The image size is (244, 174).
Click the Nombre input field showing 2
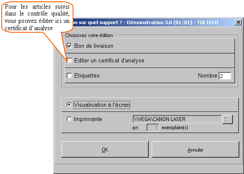pos(225,76)
